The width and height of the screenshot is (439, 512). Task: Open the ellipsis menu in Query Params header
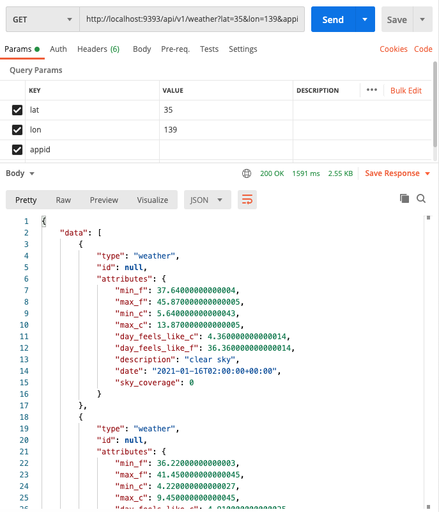click(372, 90)
